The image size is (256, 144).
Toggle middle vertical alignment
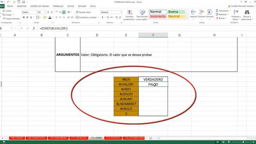60,12
